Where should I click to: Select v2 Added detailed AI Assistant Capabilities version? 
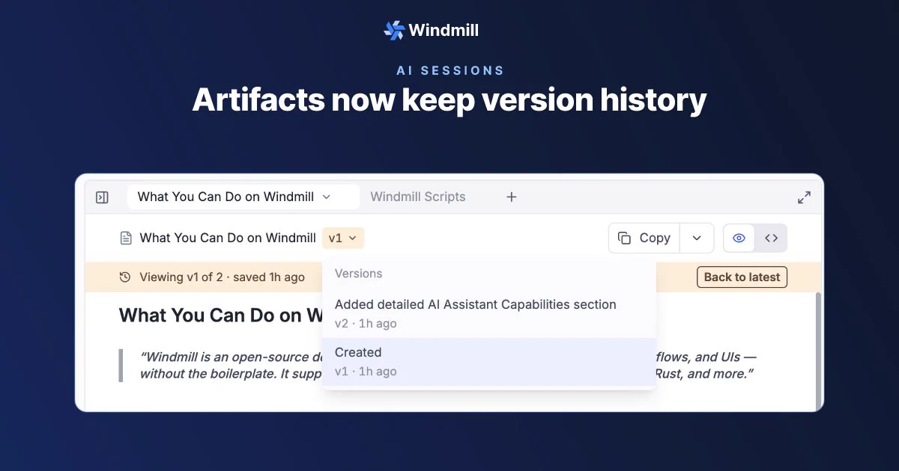(x=489, y=313)
